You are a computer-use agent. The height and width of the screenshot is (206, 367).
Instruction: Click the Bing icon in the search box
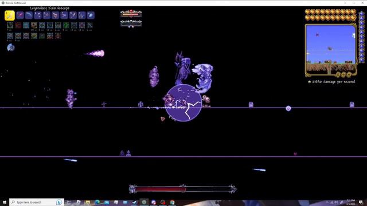(59, 202)
